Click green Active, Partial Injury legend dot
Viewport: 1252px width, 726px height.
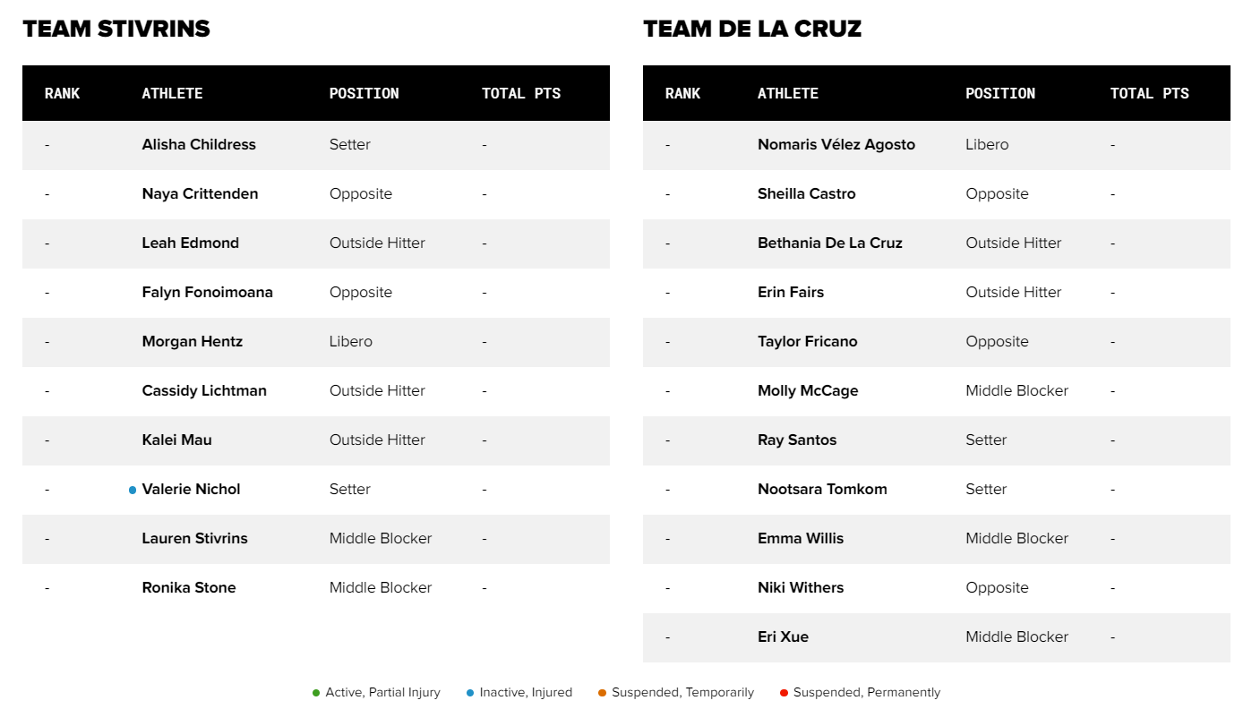316,693
